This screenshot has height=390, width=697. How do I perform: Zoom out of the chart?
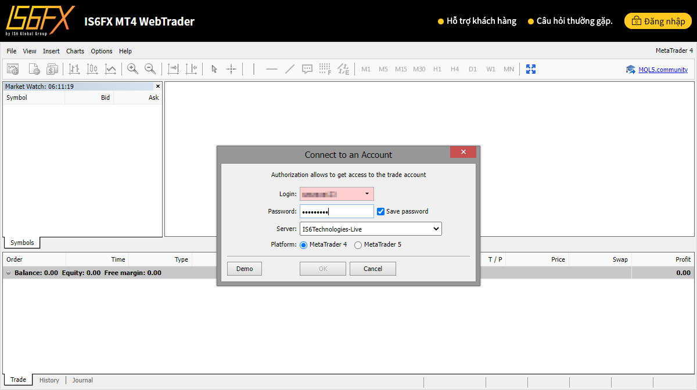click(150, 69)
